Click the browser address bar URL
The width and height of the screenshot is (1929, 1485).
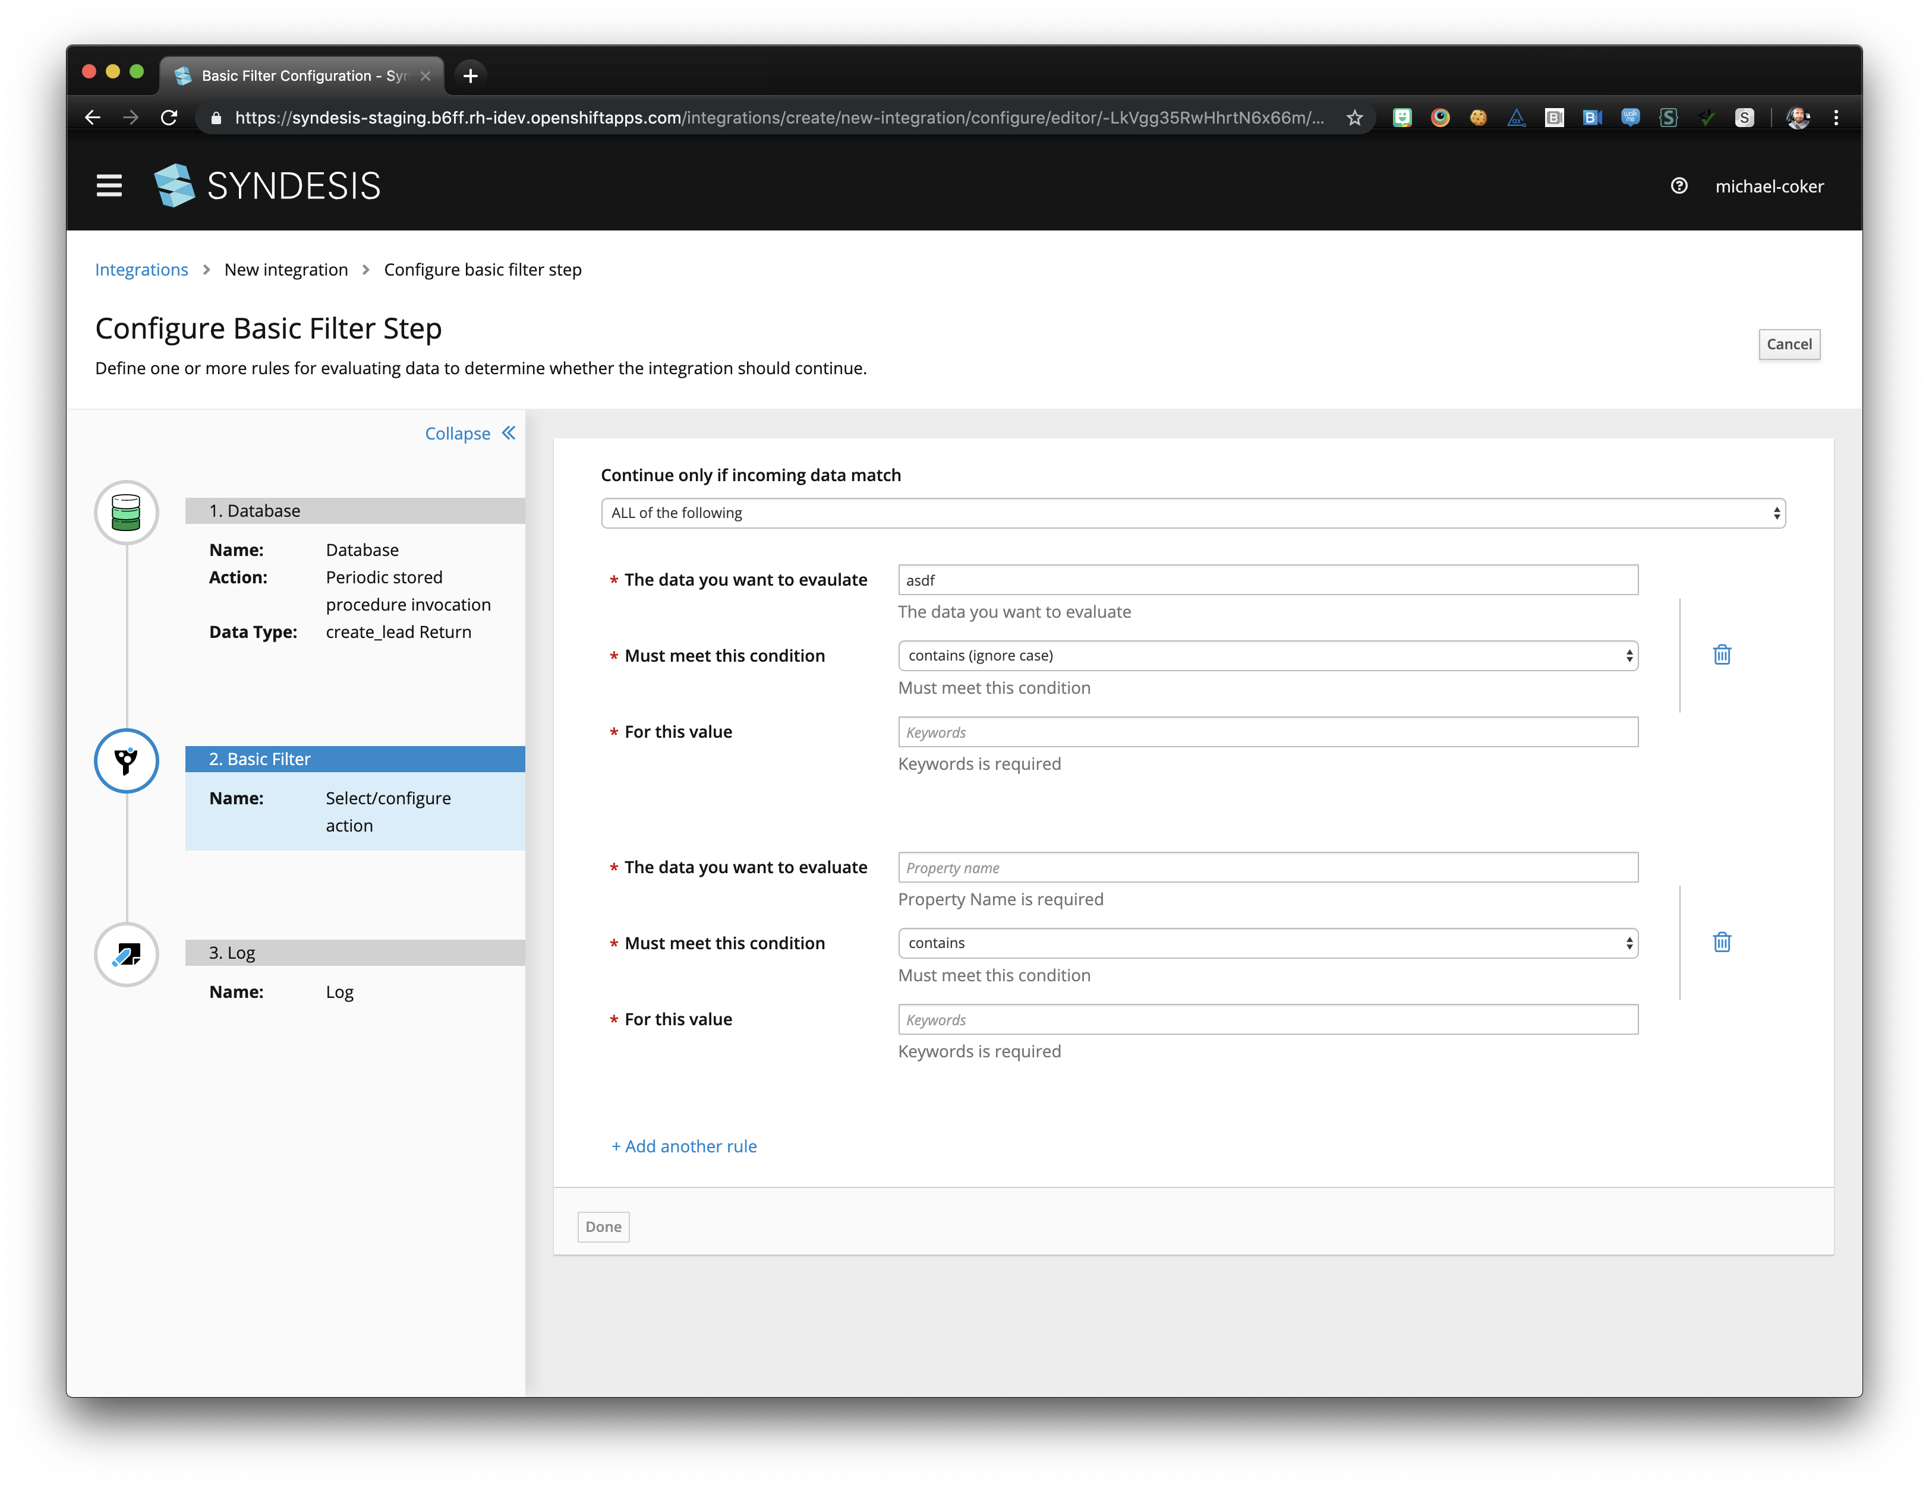(779, 118)
